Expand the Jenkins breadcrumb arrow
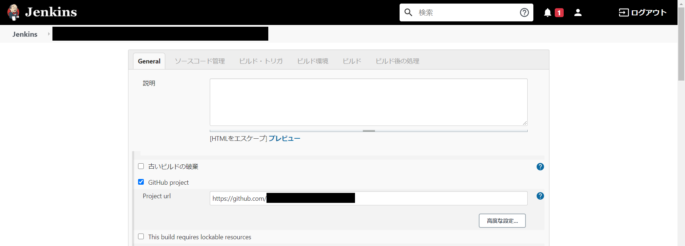Screen dimensions: 685x246 (49, 34)
